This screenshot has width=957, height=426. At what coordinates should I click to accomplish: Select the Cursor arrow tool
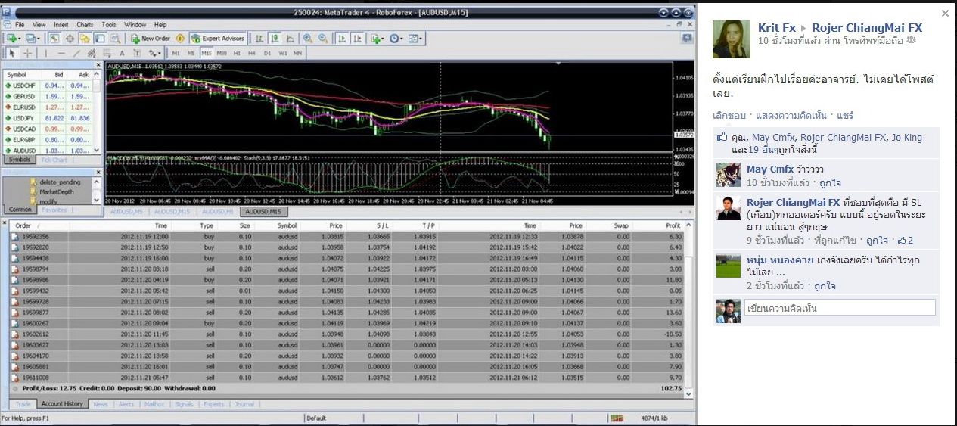[x=13, y=53]
